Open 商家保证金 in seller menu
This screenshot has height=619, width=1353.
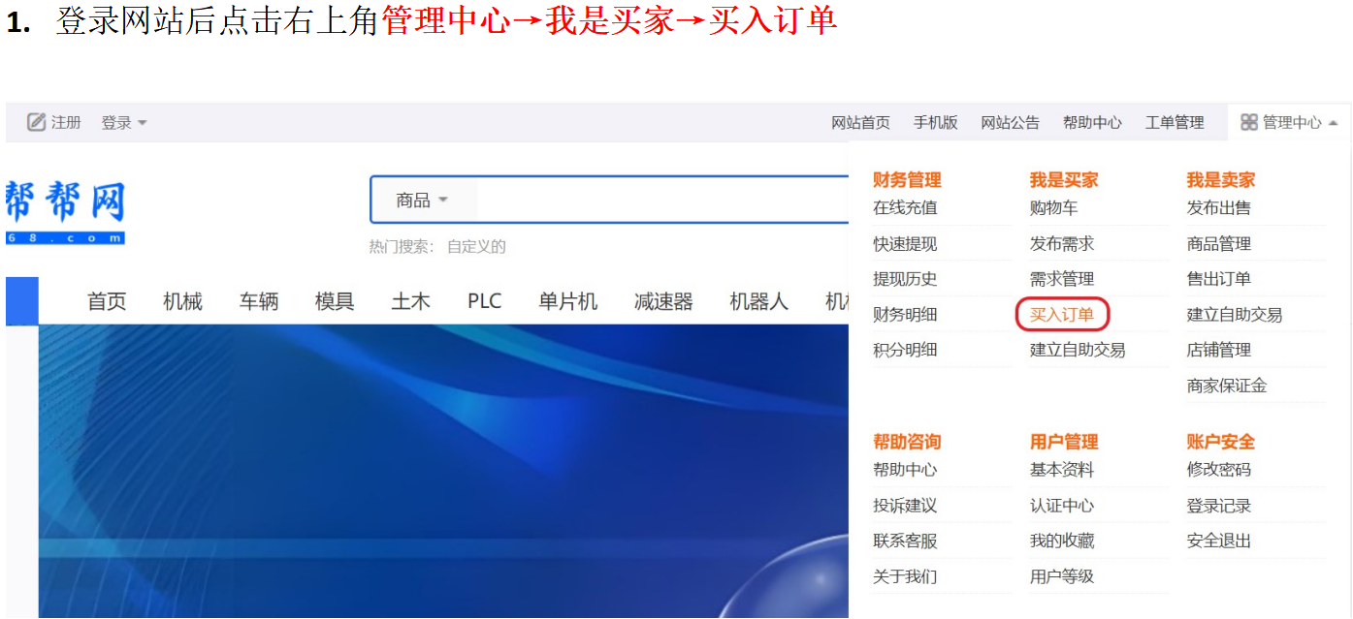[1226, 385]
